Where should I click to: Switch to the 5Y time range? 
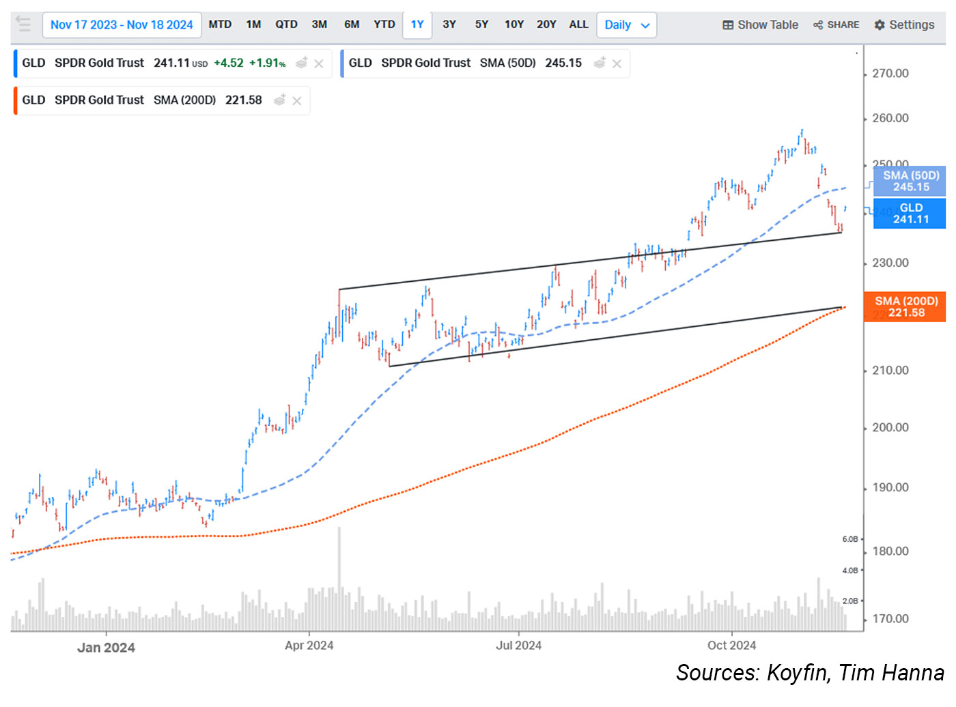[x=481, y=25]
